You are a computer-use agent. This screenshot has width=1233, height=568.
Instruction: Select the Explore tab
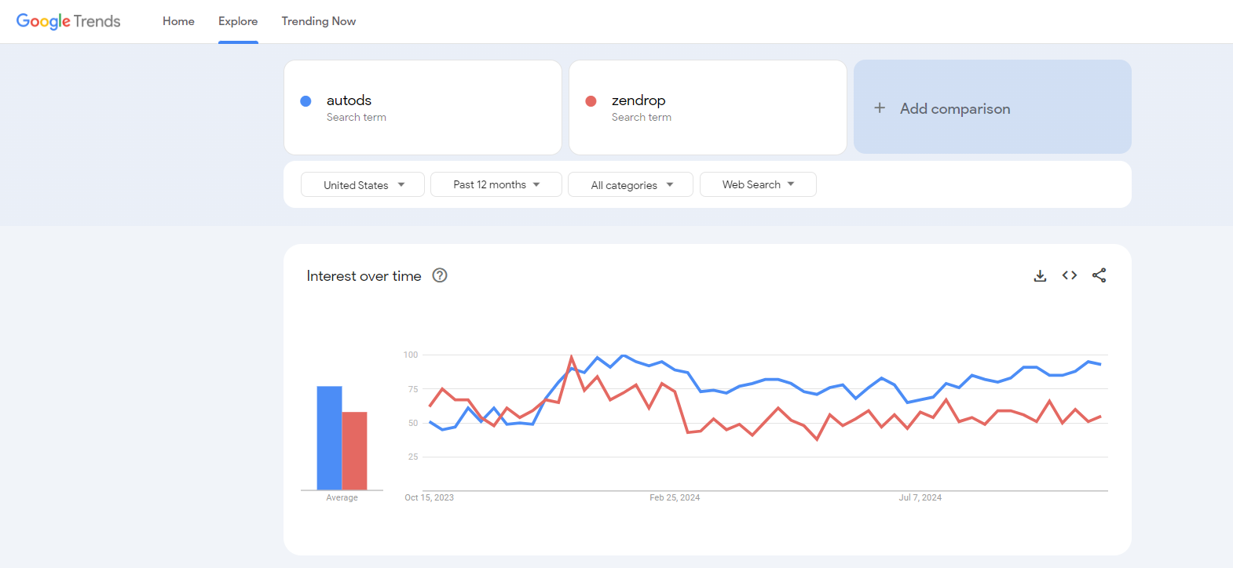coord(238,21)
